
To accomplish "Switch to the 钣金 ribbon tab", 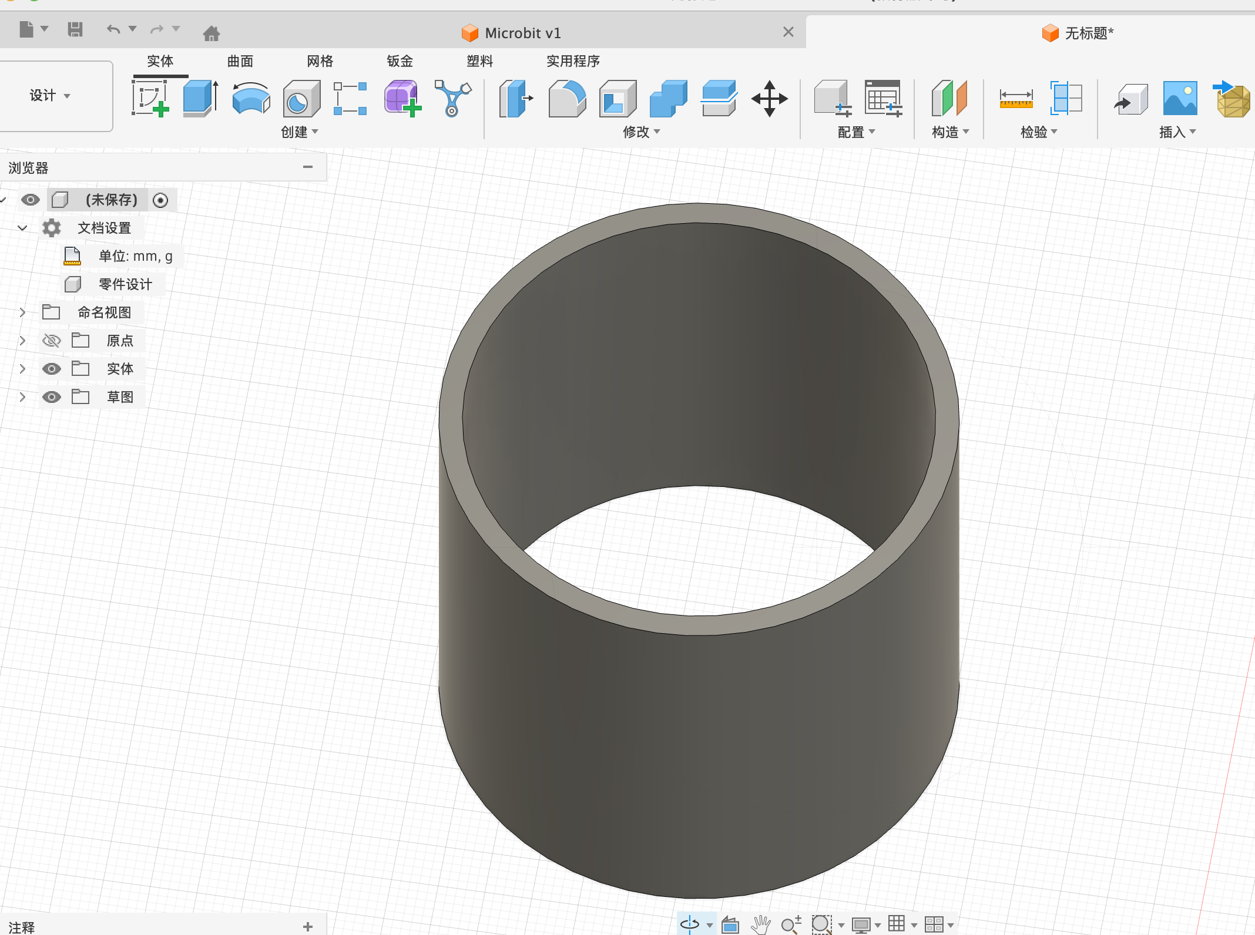I will 400,61.
